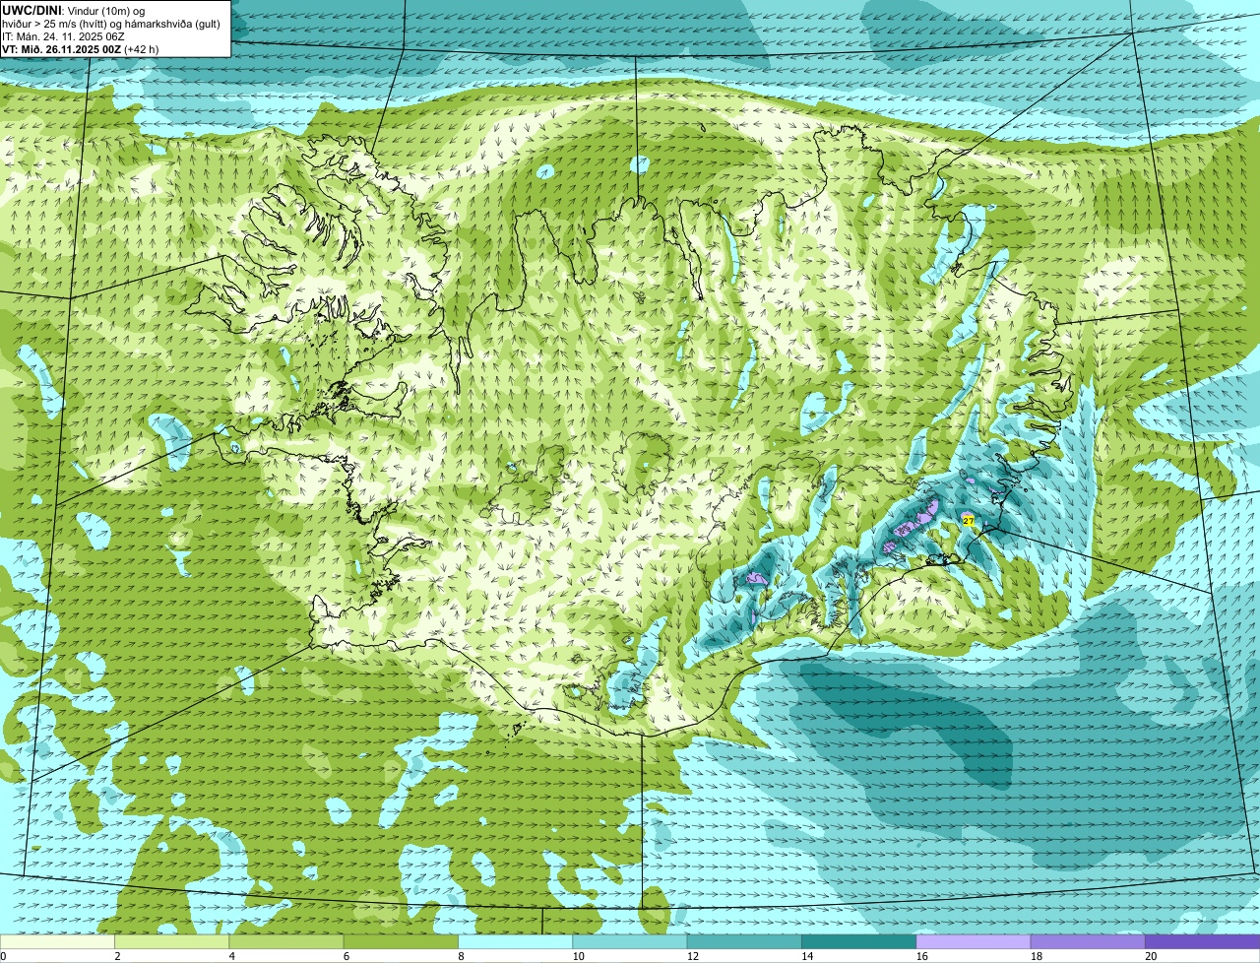Click the scale label '16'
The width and height of the screenshot is (1260, 963).
[921, 956]
